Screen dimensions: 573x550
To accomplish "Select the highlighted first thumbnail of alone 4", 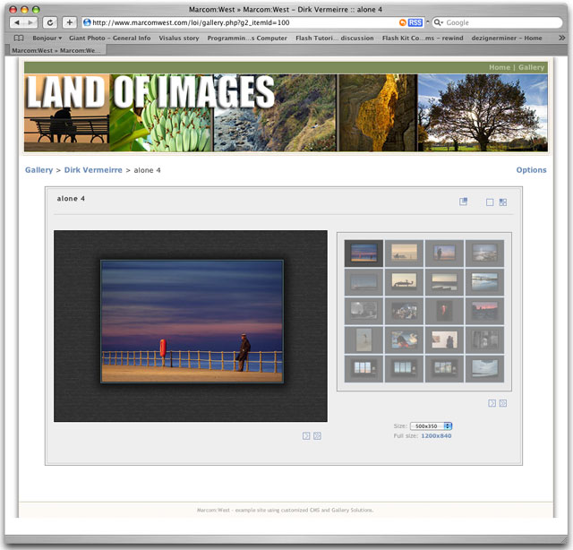I will click(363, 254).
